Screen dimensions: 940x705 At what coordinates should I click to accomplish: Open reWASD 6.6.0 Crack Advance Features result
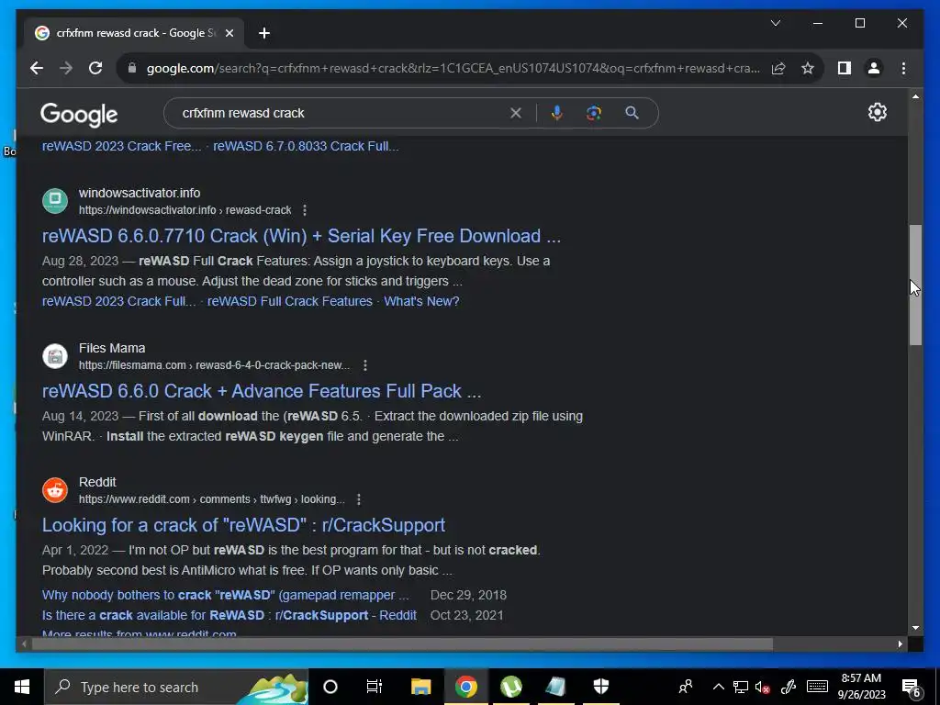click(262, 391)
